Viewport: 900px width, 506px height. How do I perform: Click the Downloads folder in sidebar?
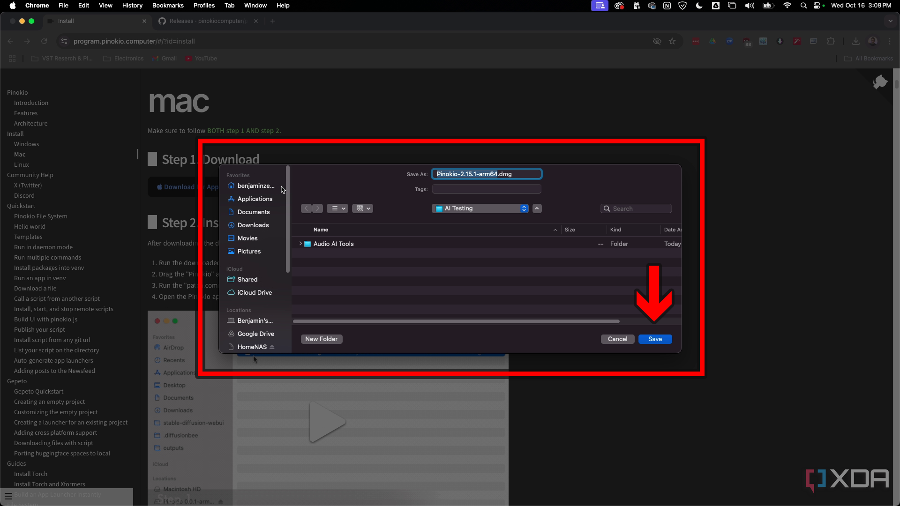click(253, 225)
